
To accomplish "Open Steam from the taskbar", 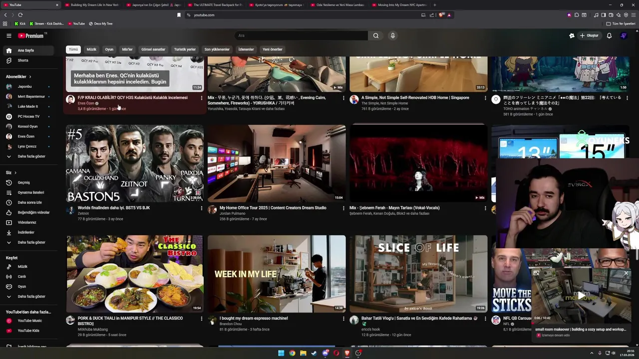I will point(314,353).
